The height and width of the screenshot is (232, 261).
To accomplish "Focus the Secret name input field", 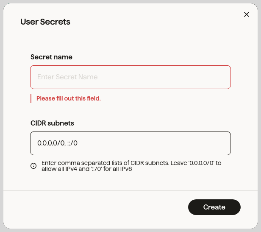I will (130, 77).
